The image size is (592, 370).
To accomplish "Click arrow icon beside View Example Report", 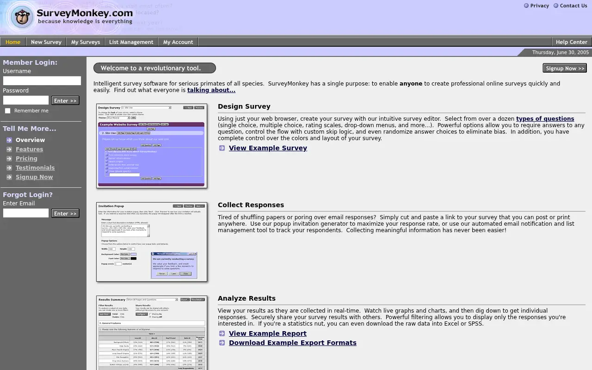I will (222, 333).
